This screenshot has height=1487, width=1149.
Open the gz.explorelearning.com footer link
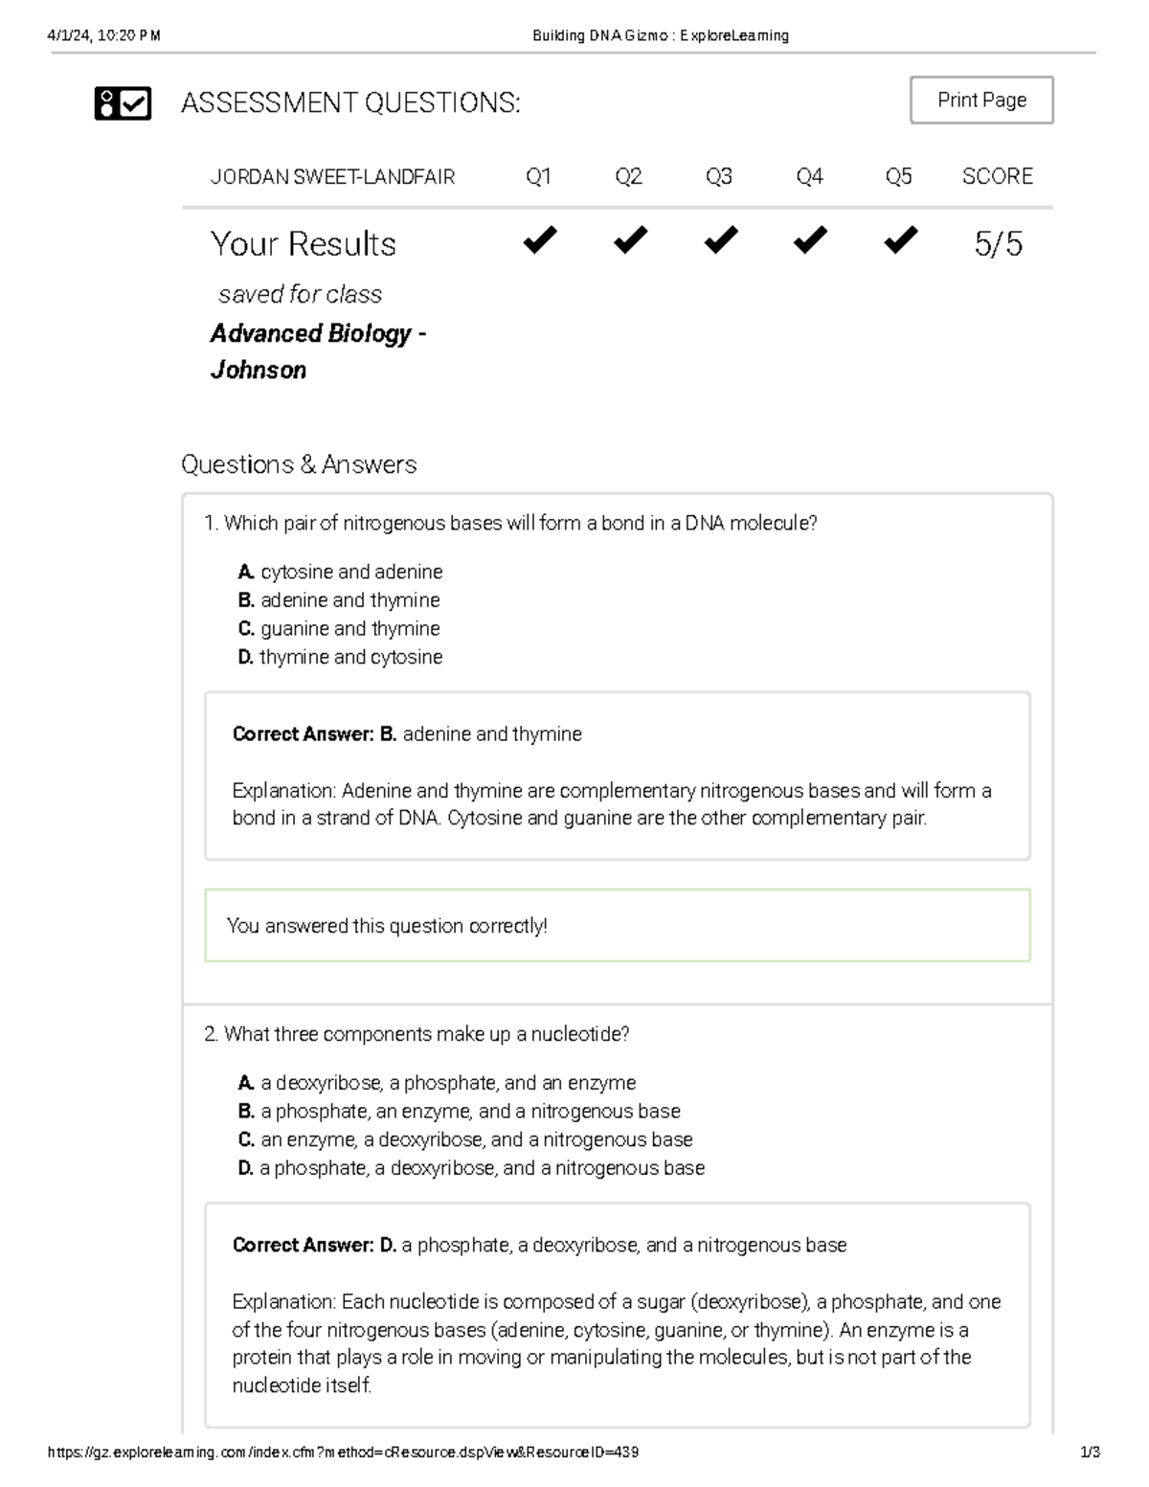coord(347,1453)
